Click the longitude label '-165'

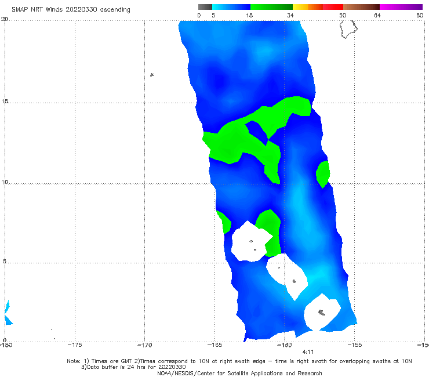tap(214, 345)
